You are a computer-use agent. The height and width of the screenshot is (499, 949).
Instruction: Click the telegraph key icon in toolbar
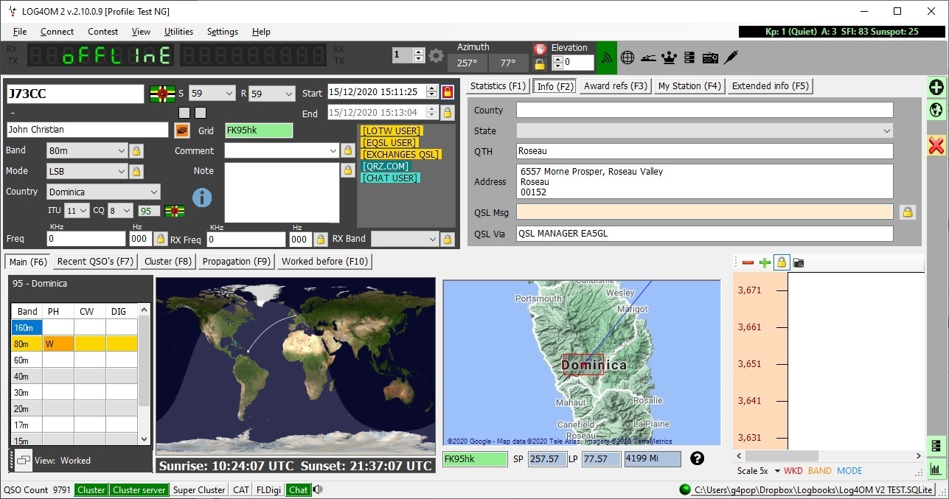(648, 57)
